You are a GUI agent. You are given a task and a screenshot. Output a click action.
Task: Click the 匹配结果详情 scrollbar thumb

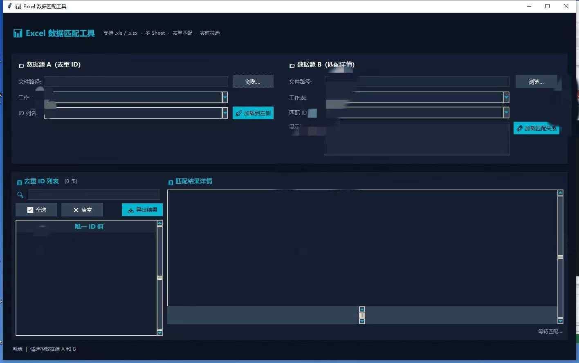[x=560, y=257]
